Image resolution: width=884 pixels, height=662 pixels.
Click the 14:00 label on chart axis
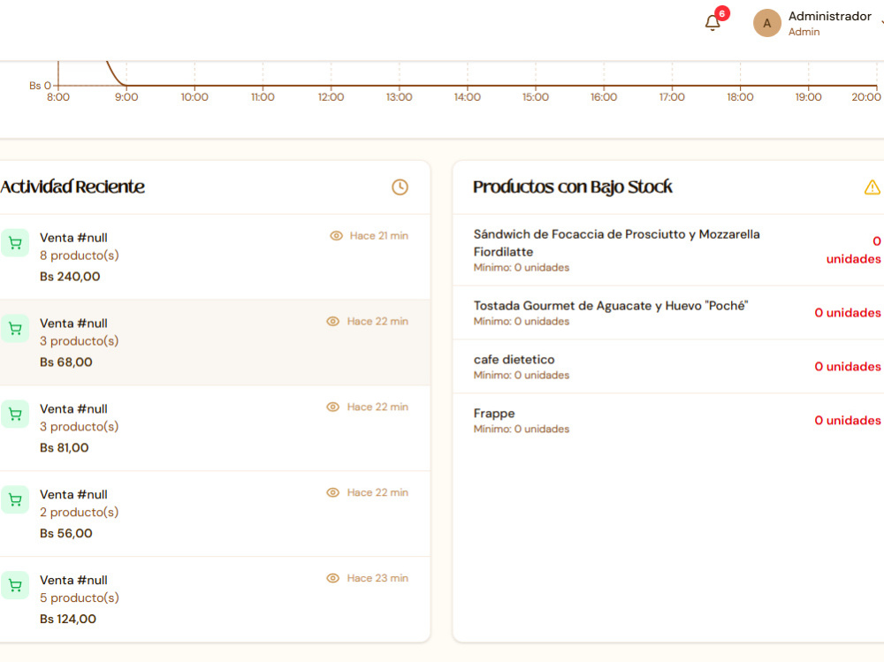[x=468, y=97]
